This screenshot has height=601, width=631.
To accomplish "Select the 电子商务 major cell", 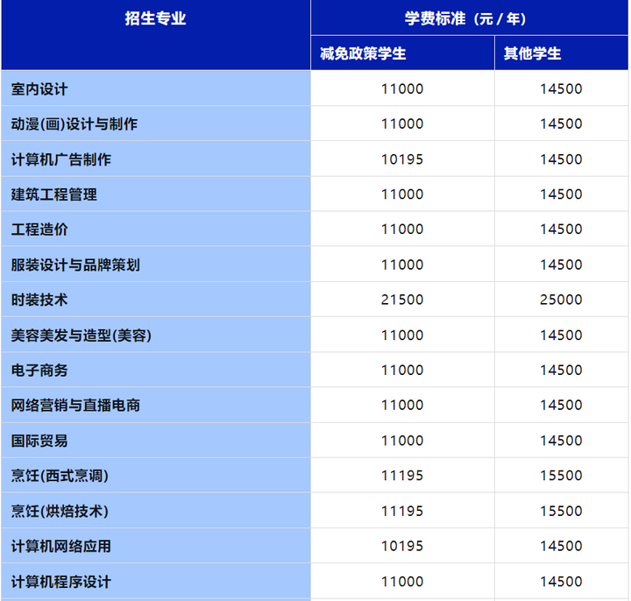I will click(x=39, y=371).
